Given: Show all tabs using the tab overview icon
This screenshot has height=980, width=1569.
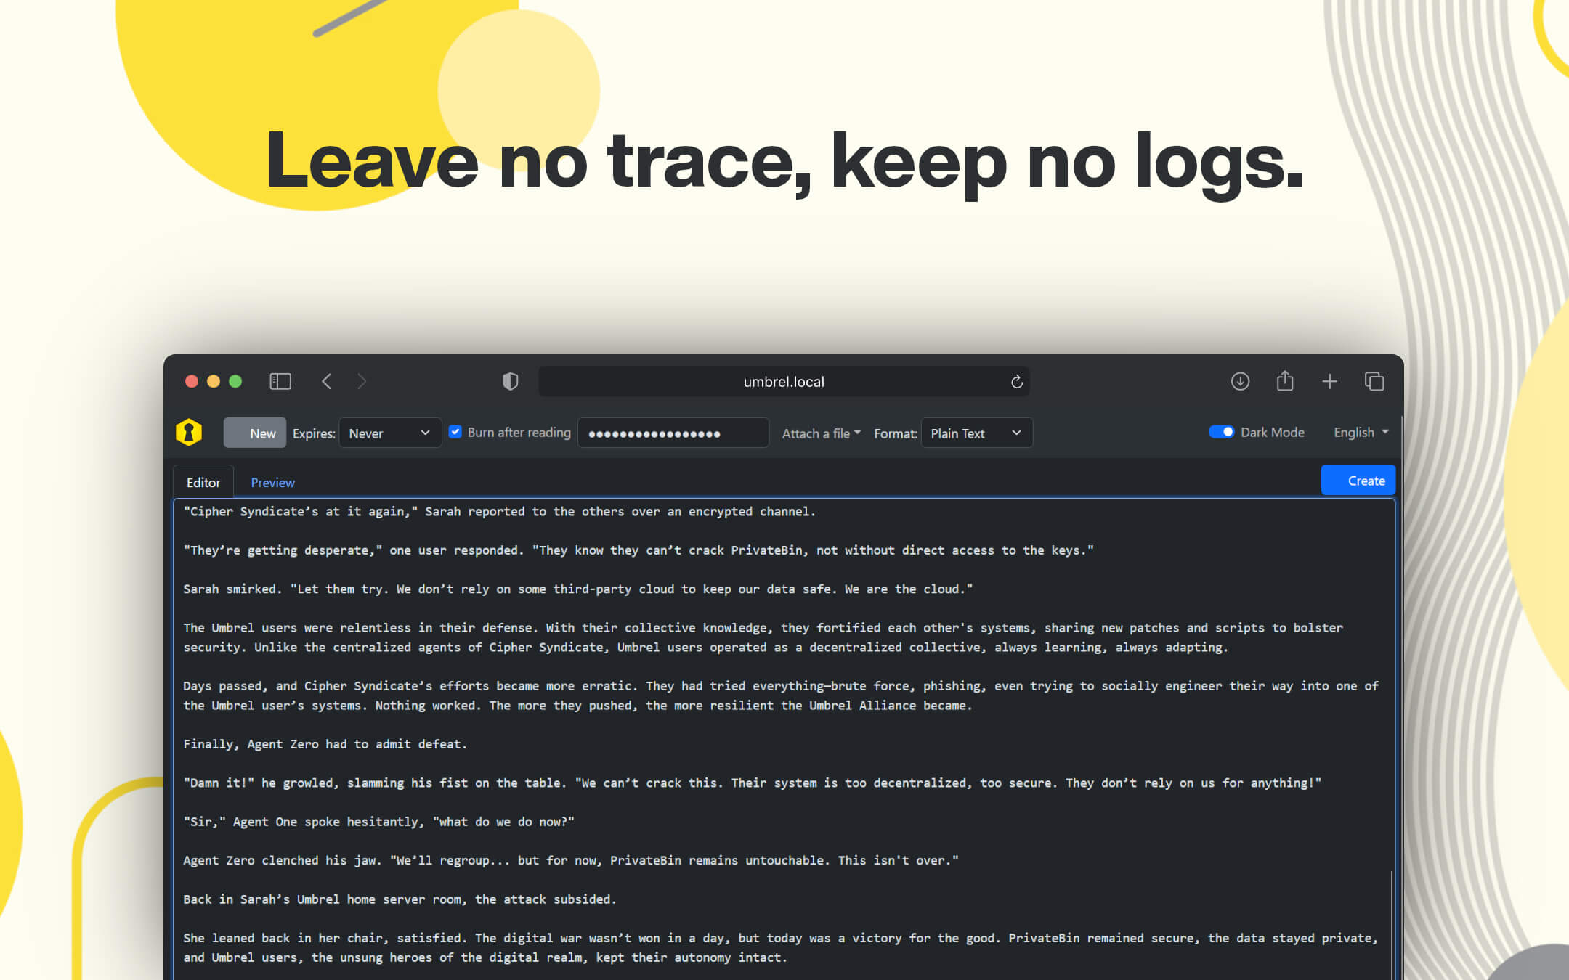Looking at the screenshot, I should pos(1374,381).
